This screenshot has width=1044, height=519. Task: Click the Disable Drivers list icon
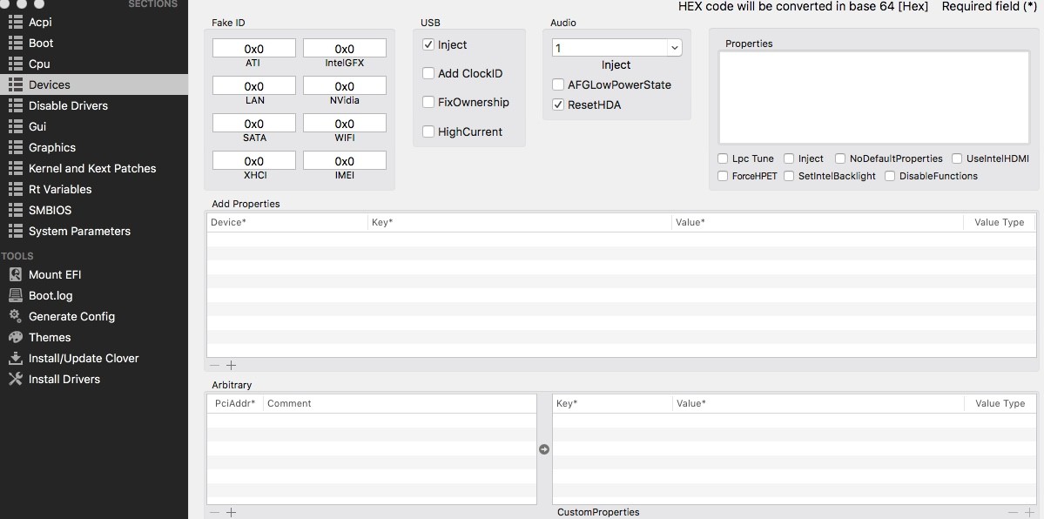point(16,105)
